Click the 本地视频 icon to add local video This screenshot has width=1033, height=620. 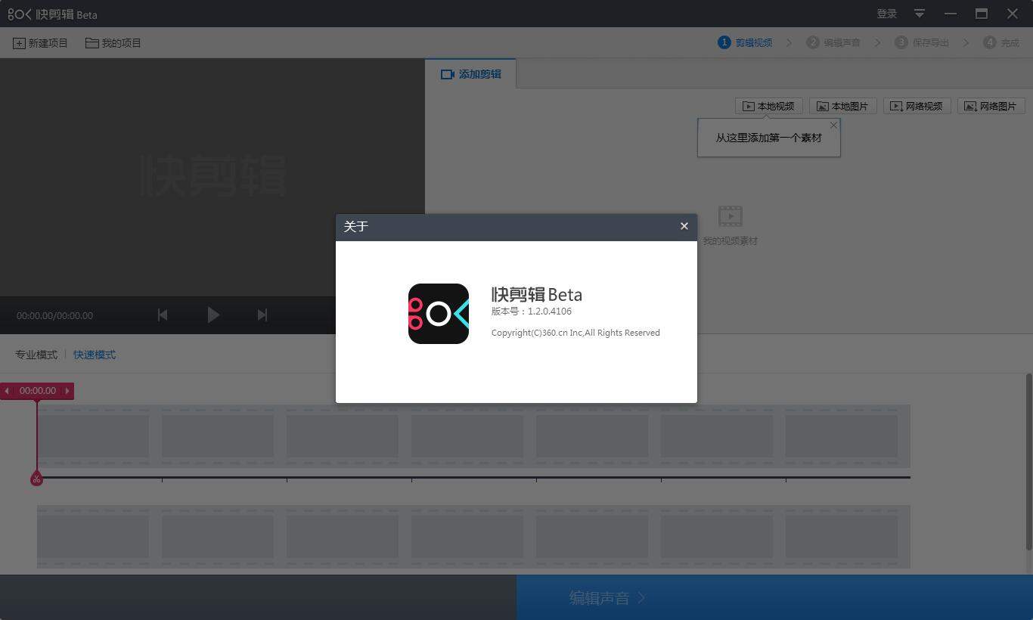pyautogui.click(x=768, y=106)
